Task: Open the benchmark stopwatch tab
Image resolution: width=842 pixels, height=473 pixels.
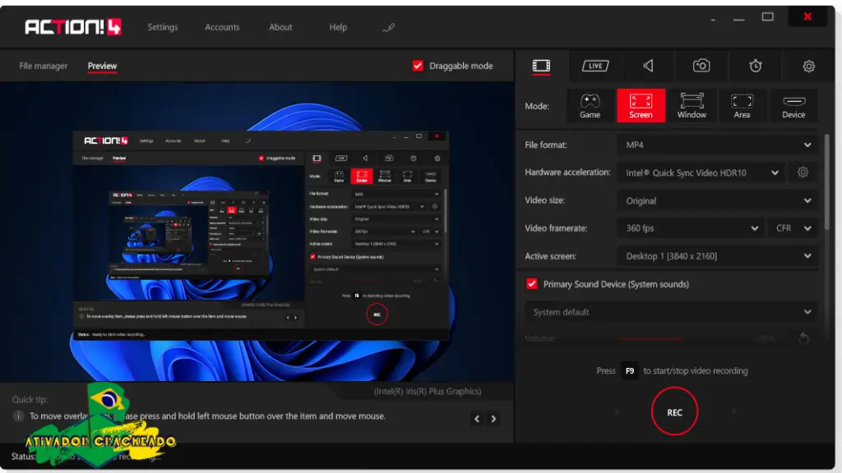Action: 756,66
